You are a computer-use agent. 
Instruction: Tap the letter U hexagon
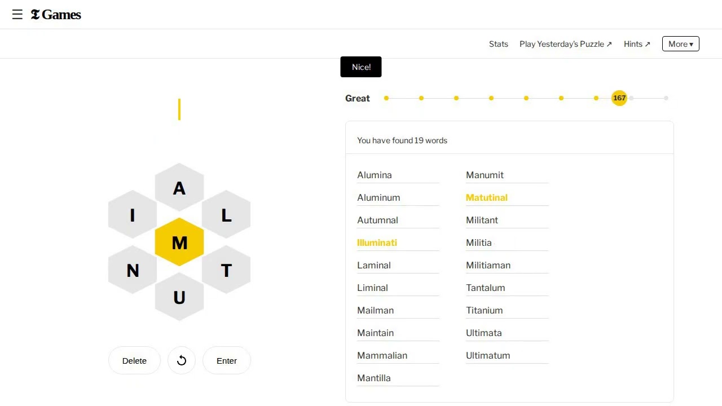pos(179,297)
